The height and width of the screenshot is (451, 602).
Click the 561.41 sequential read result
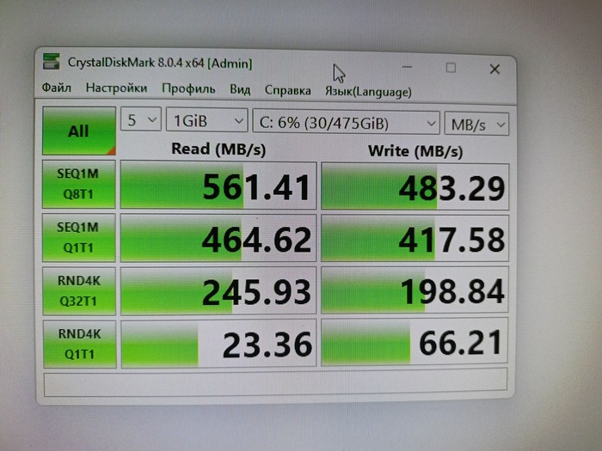coord(218,186)
